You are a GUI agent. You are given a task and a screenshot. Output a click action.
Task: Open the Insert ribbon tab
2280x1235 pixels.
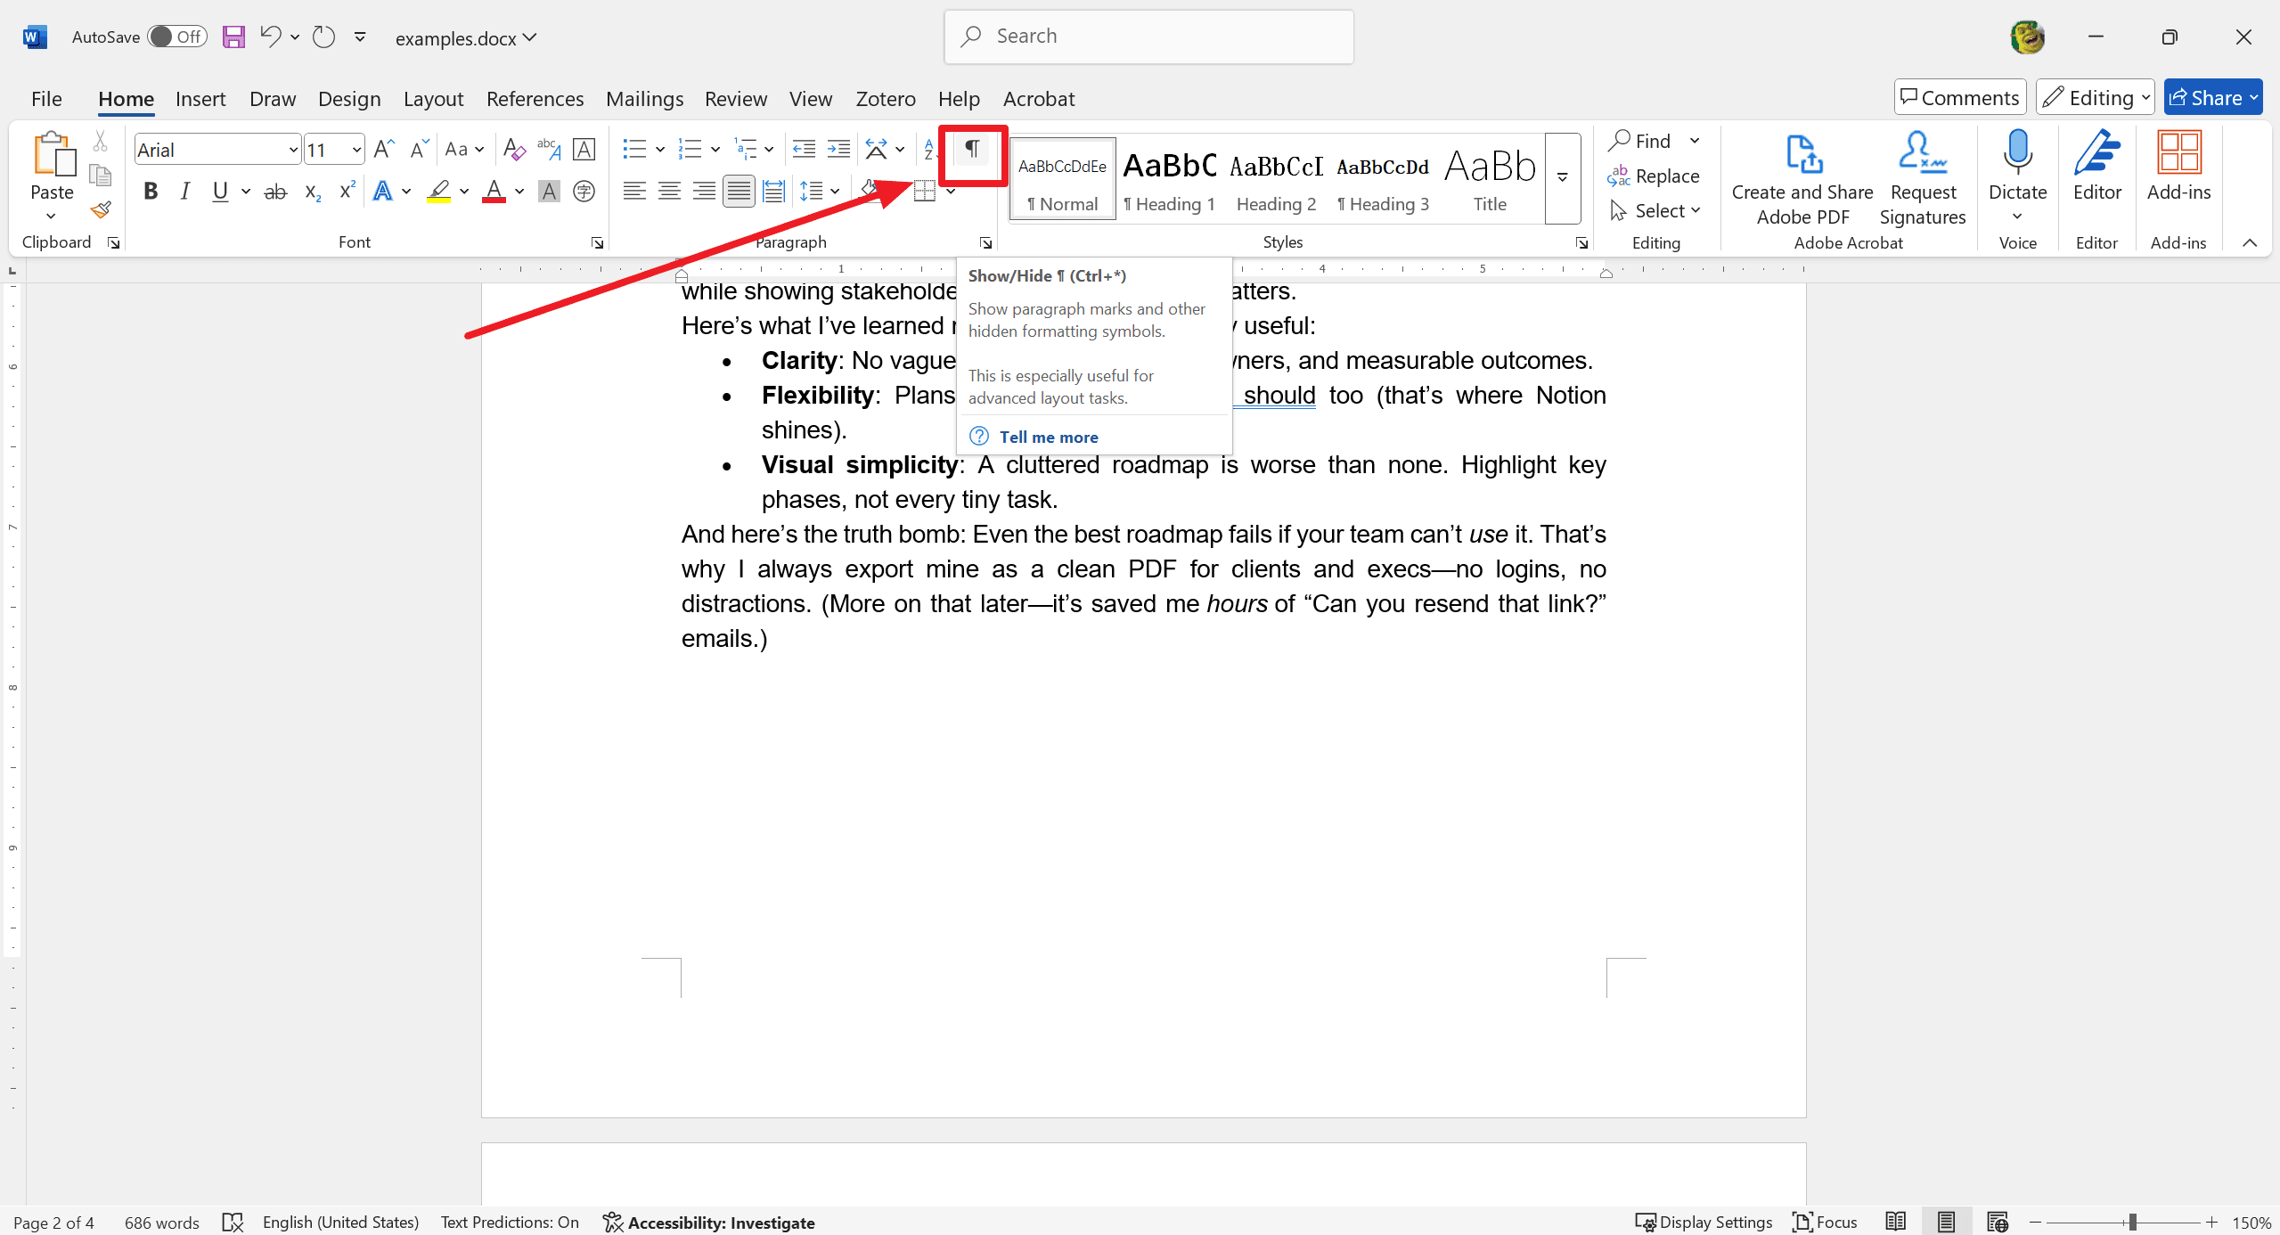click(x=200, y=99)
